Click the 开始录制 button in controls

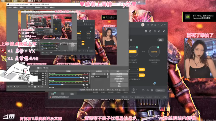point(119,76)
